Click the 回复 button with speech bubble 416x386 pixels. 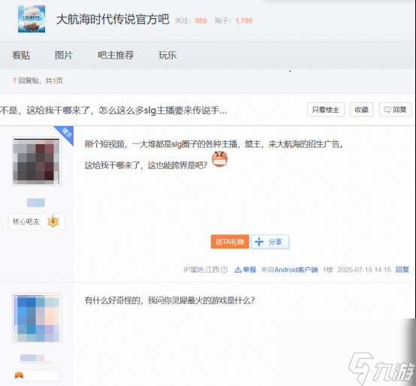pyautogui.click(x=395, y=110)
